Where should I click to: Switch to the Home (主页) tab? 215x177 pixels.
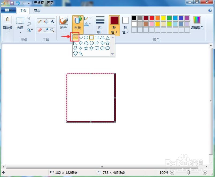click(23, 10)
